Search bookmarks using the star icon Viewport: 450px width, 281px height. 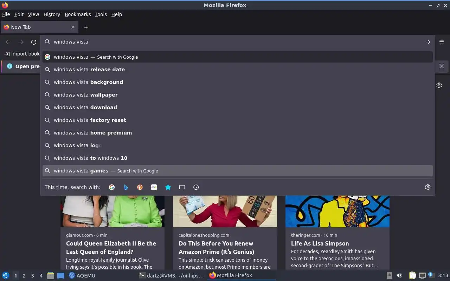pos(168,187)
